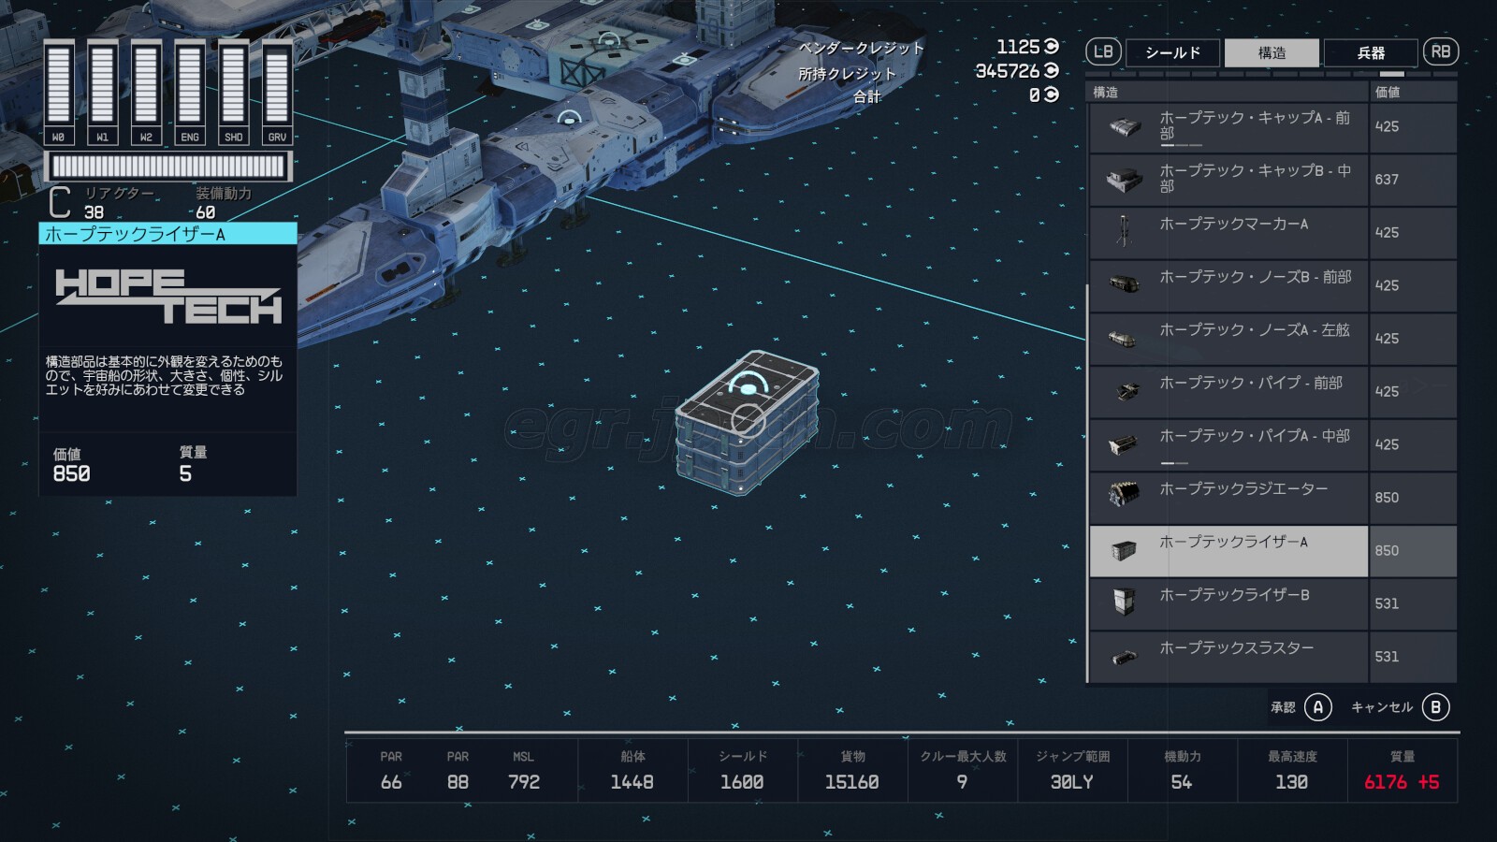Click the ホープテックラジエーター thumbnail icon

(1124, 498)
